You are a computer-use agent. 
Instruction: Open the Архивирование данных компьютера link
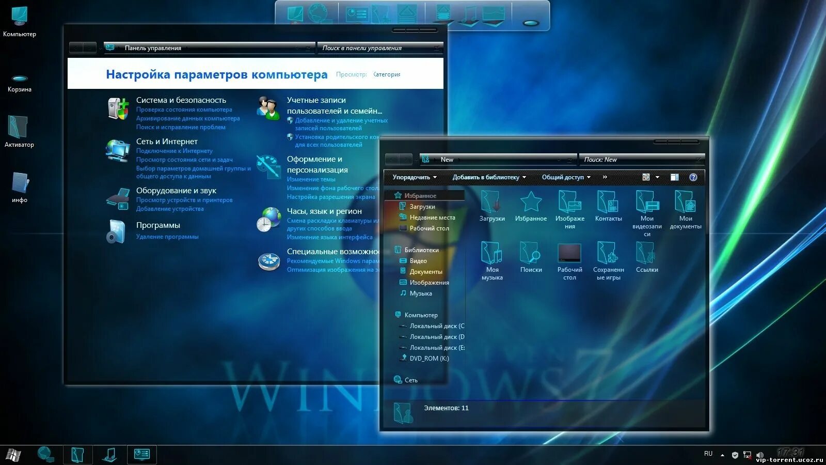click(188, 118)
